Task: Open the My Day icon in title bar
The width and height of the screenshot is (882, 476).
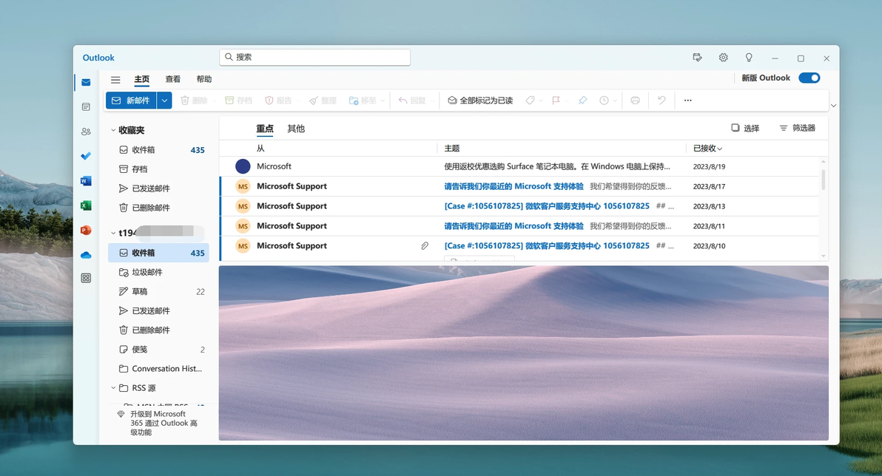Action: point(698,58)
